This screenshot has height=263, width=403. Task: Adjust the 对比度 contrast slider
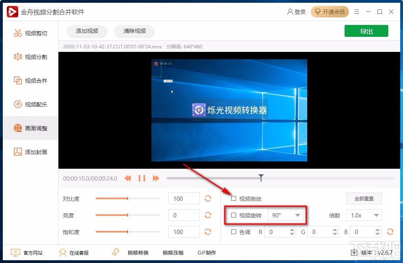tap(128, 198)
